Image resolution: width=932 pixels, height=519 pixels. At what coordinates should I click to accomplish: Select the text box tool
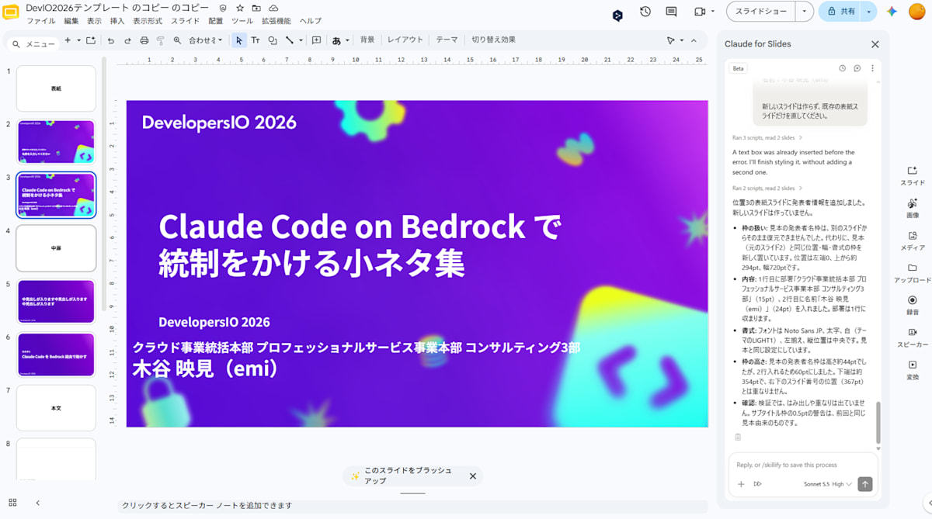255,40
